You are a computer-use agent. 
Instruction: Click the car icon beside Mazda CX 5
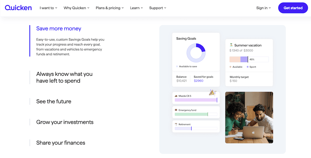click(176, 96)
